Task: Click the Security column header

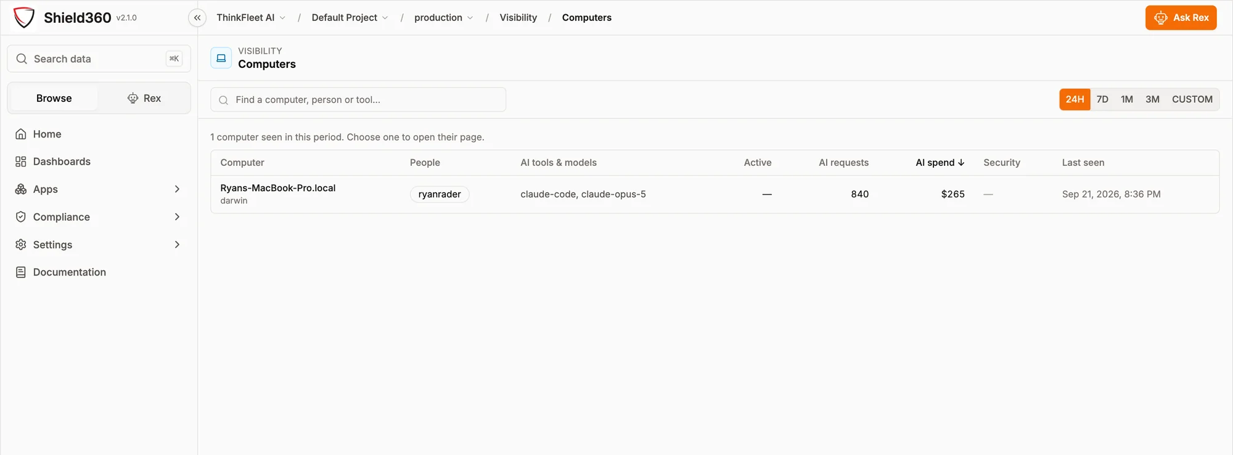Action: [x=1002, y=163]
